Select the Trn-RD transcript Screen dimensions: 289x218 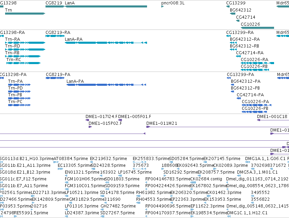pyautogui.click(x=25, y=49)
